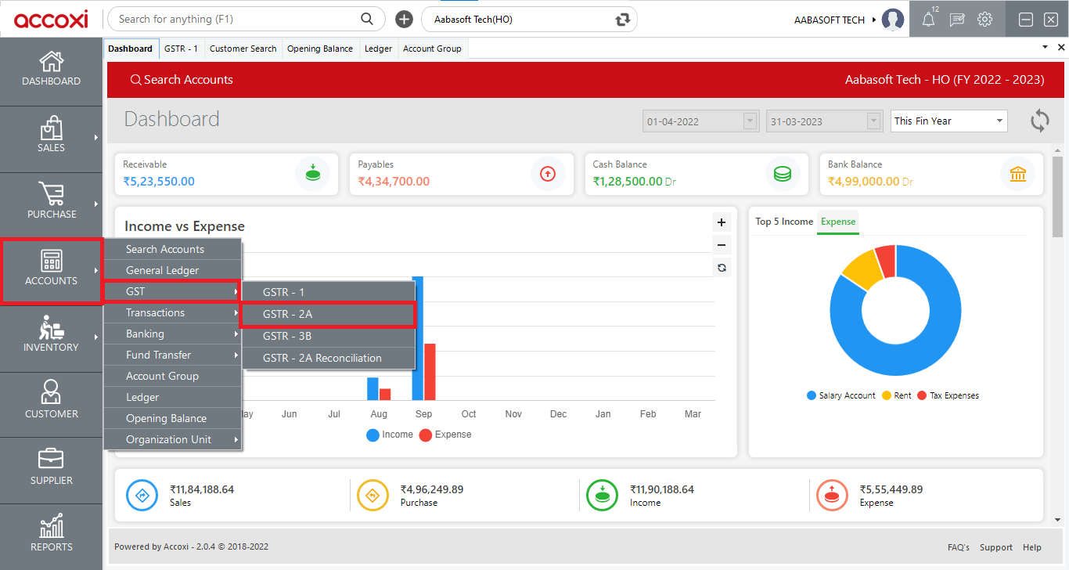Select Aabasoft Tech(HO) organization box
The image size is (1069, 570).
point(529,19)
